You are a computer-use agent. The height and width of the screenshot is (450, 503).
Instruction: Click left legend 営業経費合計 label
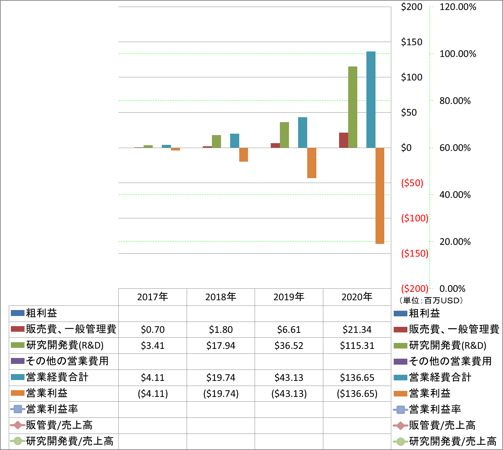[57, 377]
